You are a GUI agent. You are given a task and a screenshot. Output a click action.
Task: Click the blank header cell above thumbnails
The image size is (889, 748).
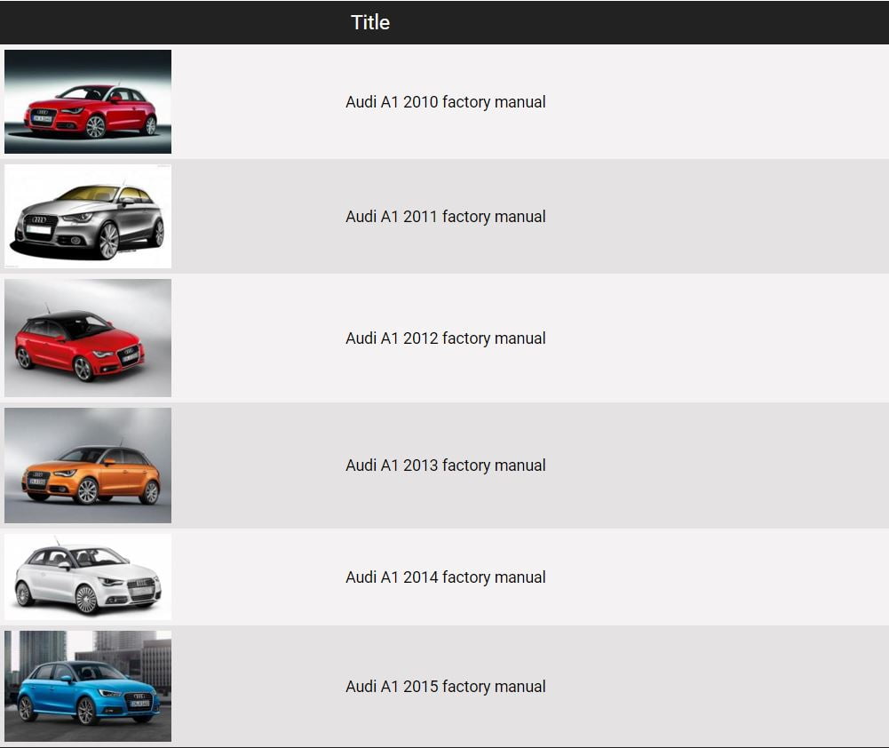pos(88,22)
